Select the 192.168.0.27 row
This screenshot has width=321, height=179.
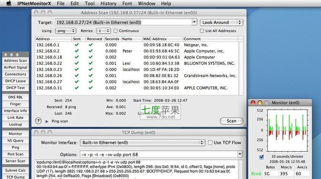(136, 82)
